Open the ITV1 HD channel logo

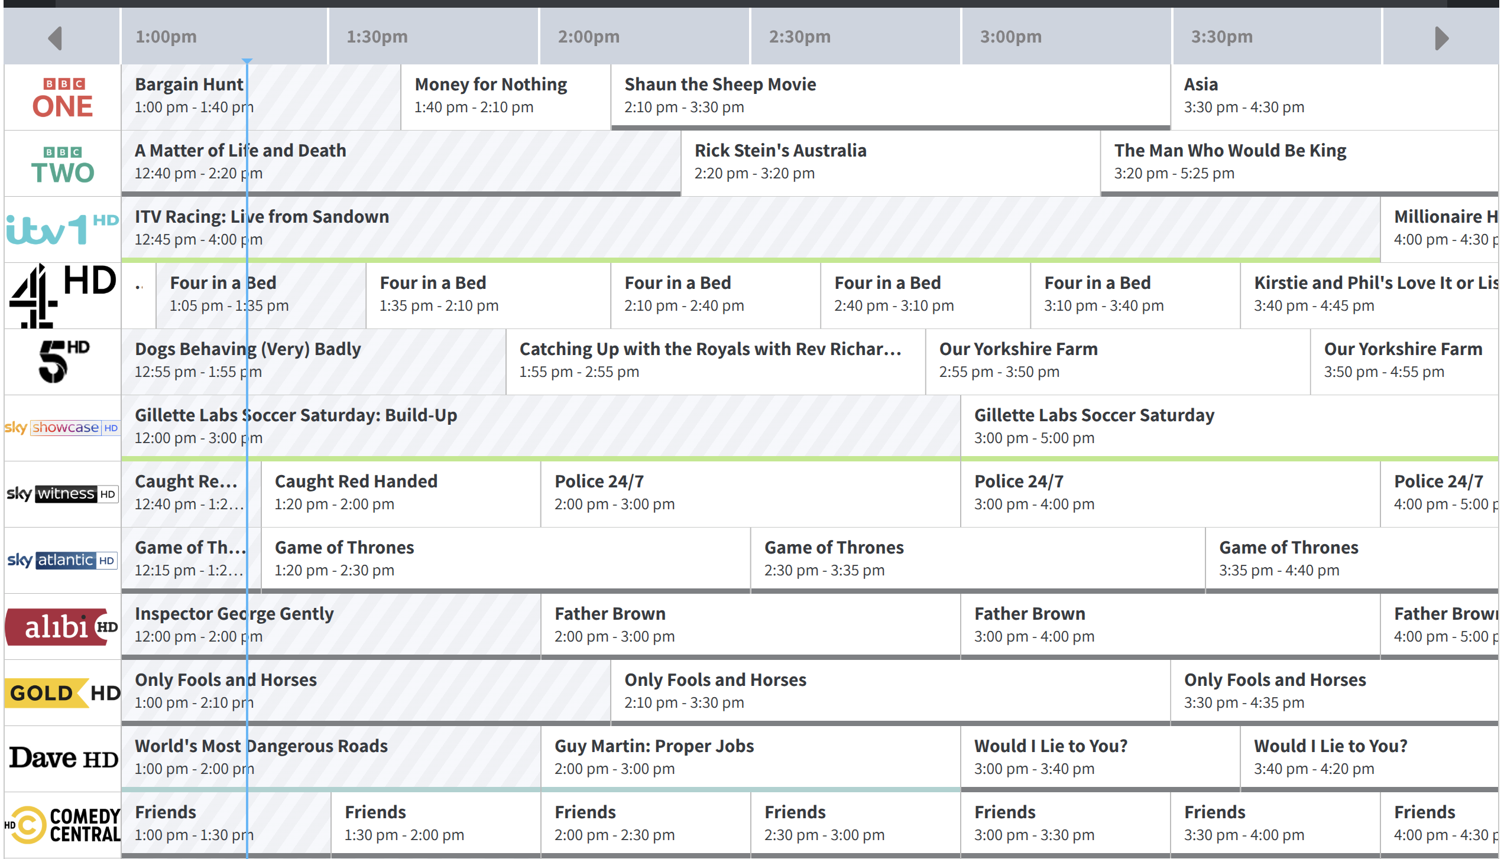click(x=62, y=229)
